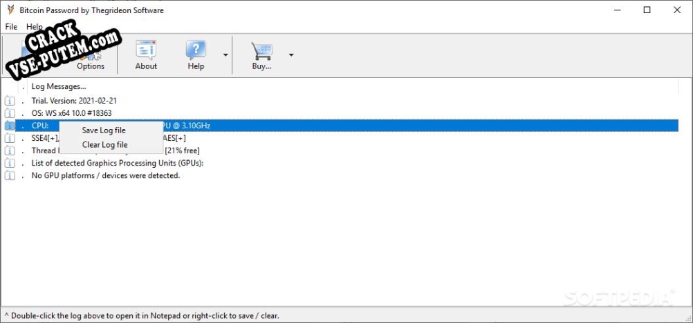693x323 pixels.
Task: Expand the Buy button dropdown arrow
Action: 291,55
